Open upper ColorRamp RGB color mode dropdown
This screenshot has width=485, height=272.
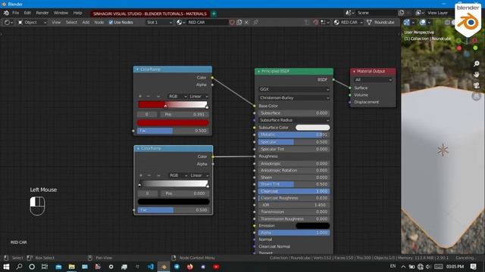click(x=177, y=96)
